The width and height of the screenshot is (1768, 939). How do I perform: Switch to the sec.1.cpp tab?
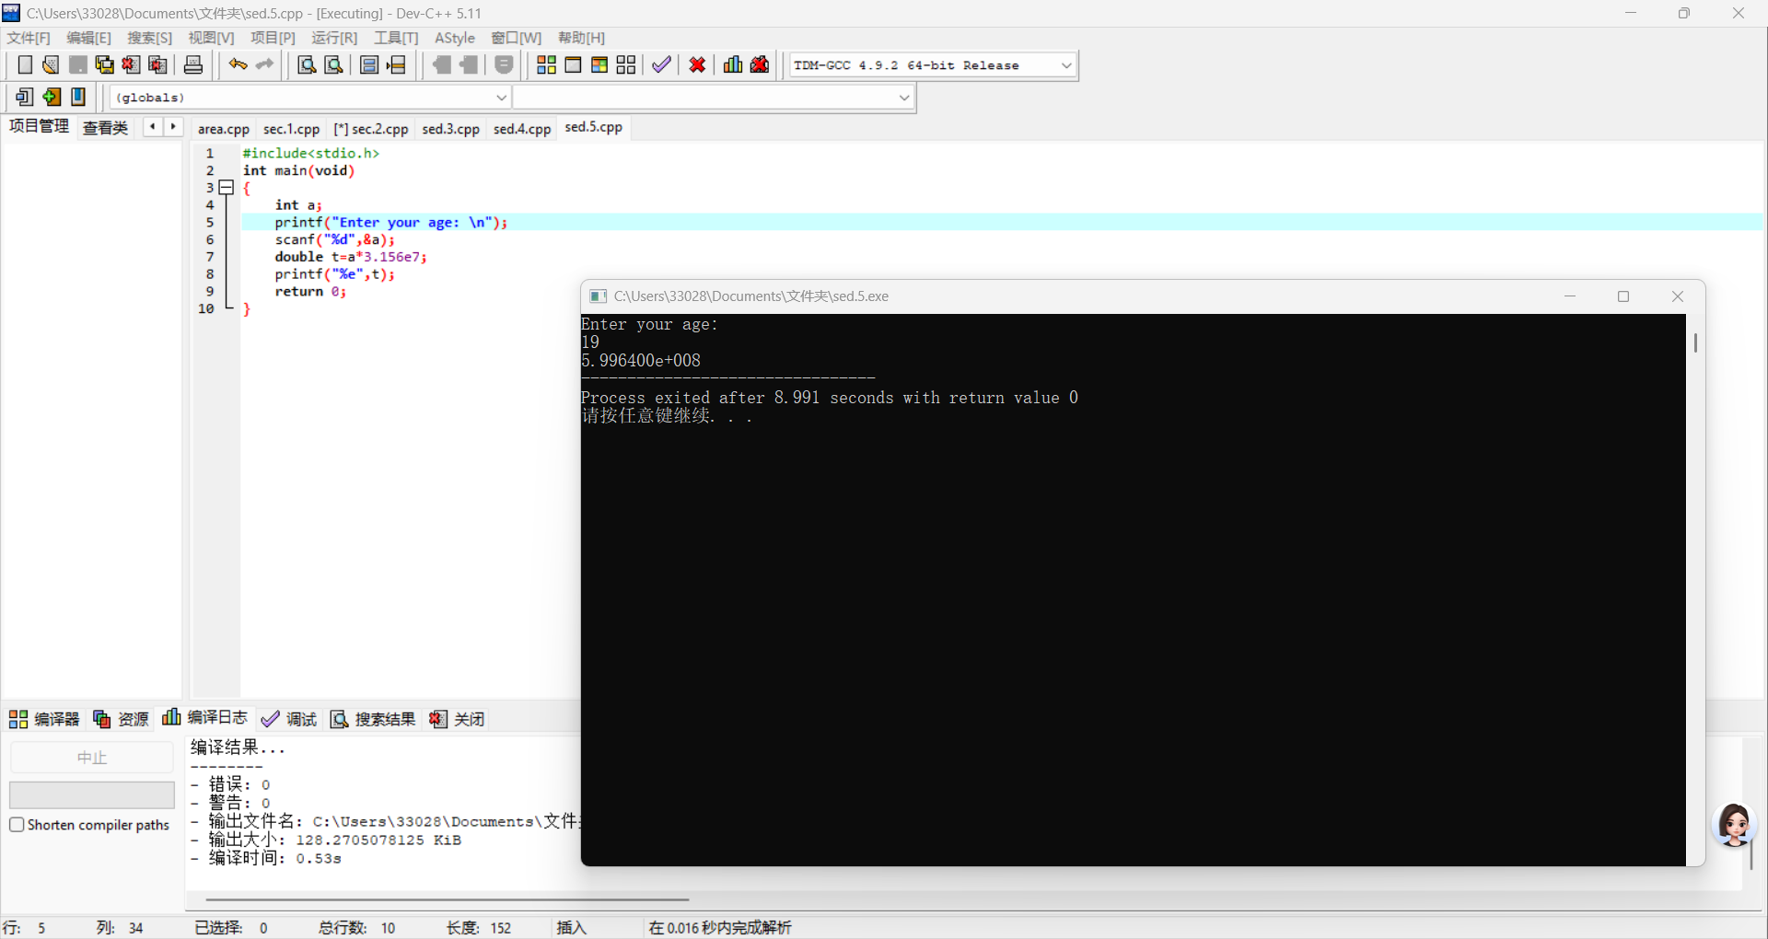coord(291,129)
